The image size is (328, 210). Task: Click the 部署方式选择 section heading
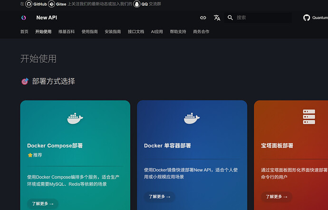tap(53, 81)
